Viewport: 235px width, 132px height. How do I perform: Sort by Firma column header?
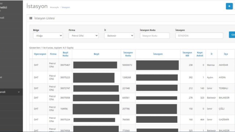[53, 54]
